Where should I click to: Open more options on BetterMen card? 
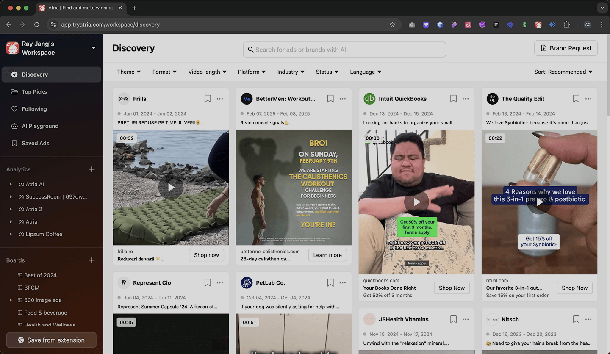(343, 99)
